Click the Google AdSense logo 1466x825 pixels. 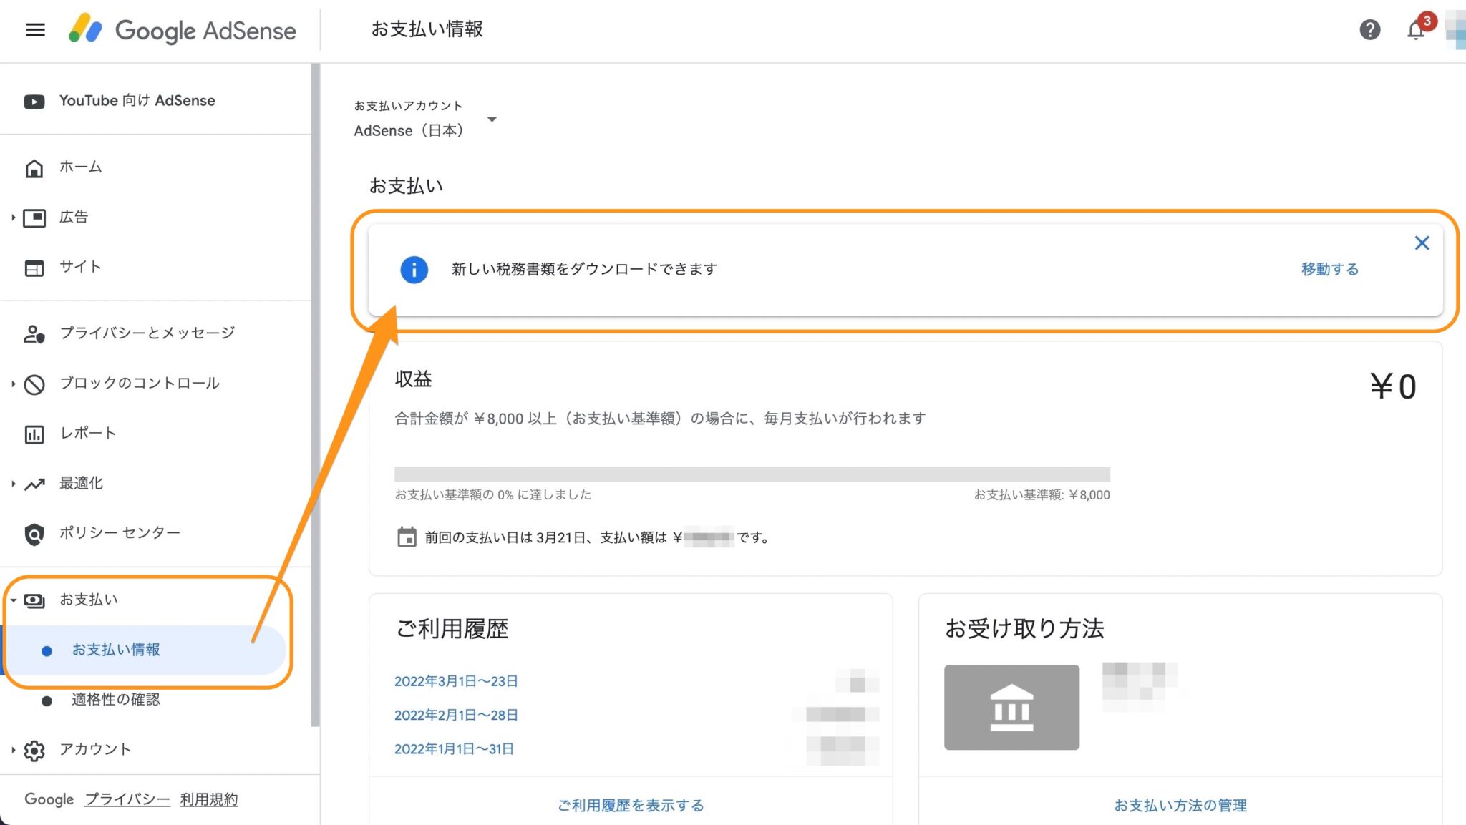tap(183, 31)
